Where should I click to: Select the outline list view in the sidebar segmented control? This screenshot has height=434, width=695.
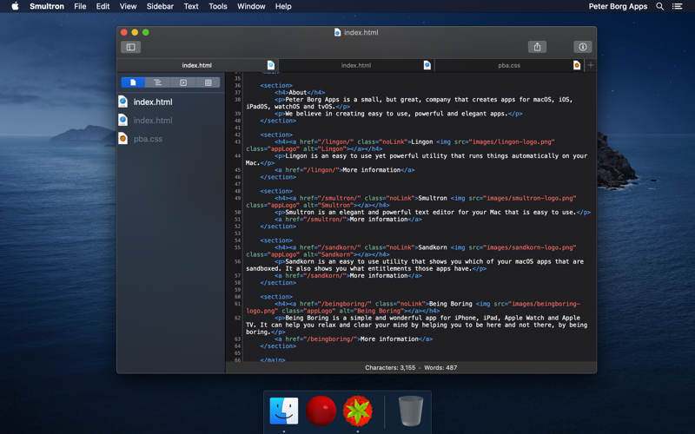[157, 82]
